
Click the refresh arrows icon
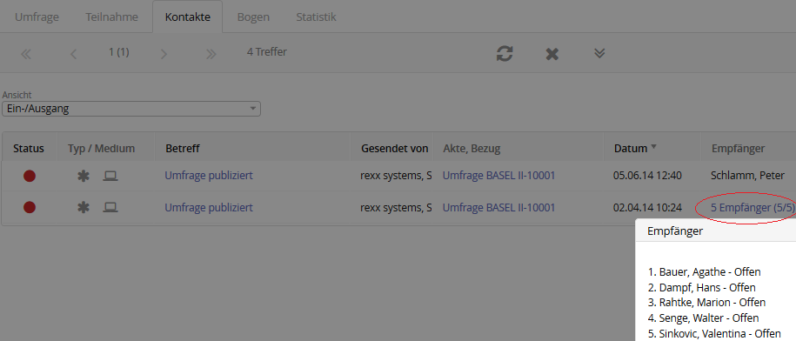(505, 54)
